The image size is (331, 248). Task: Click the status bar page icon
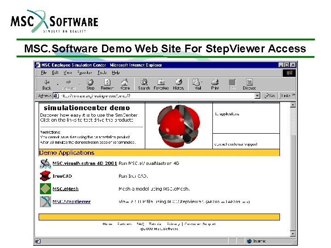[38, 241]
